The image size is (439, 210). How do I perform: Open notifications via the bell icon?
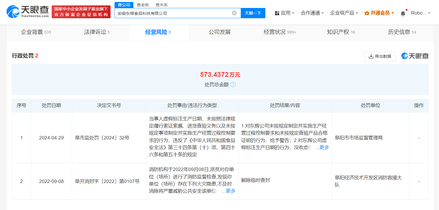tap(403, 13)
